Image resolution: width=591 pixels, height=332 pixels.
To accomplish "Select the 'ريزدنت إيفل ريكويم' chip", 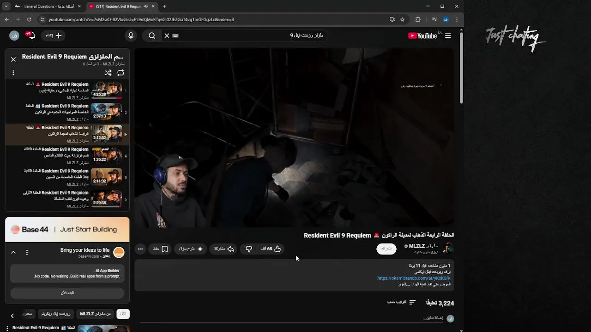I will pyautogui.click(x=56, y=314).
